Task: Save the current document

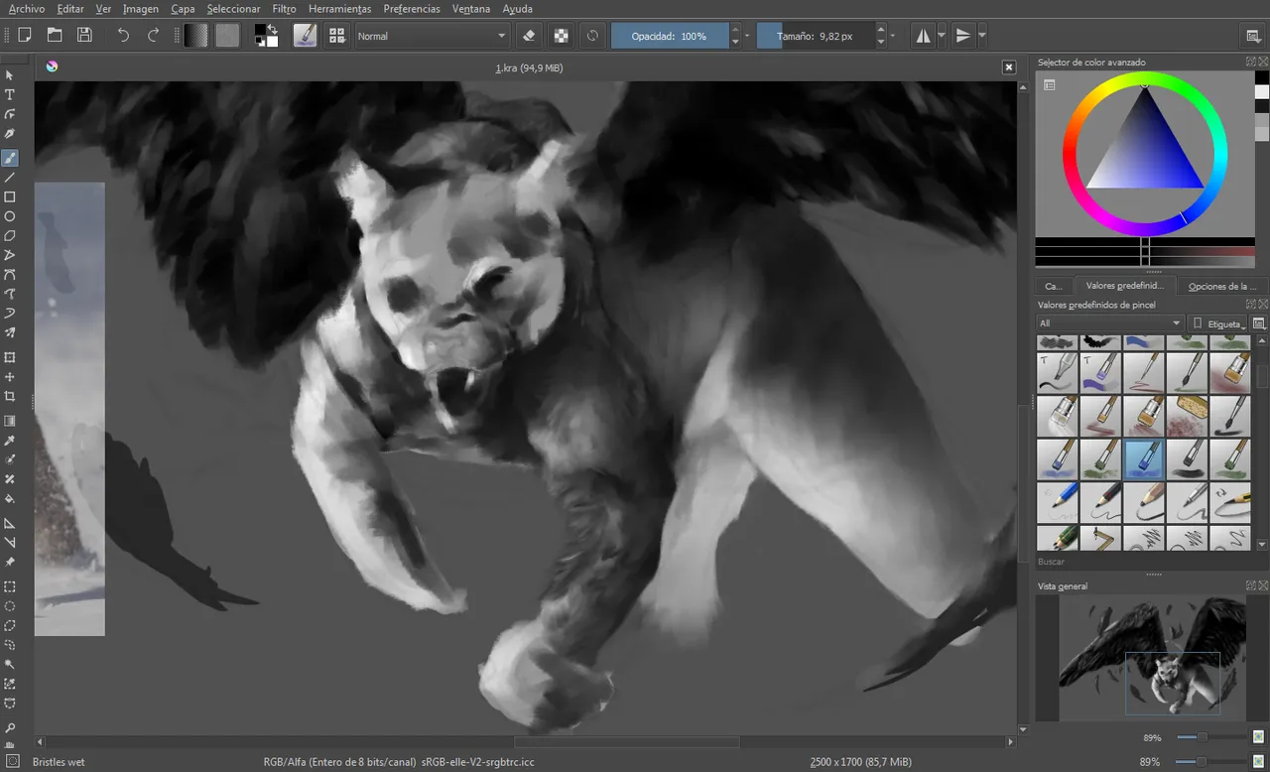Action: [84, 36]
